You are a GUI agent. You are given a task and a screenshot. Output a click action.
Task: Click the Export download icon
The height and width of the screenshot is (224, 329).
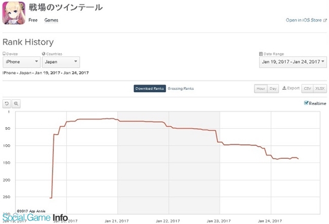[x=284, y=88]
